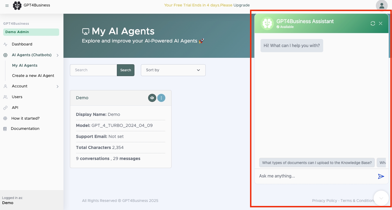
Task: Click the chat assistant brain avatar
Action: click(x=267, y=24)
